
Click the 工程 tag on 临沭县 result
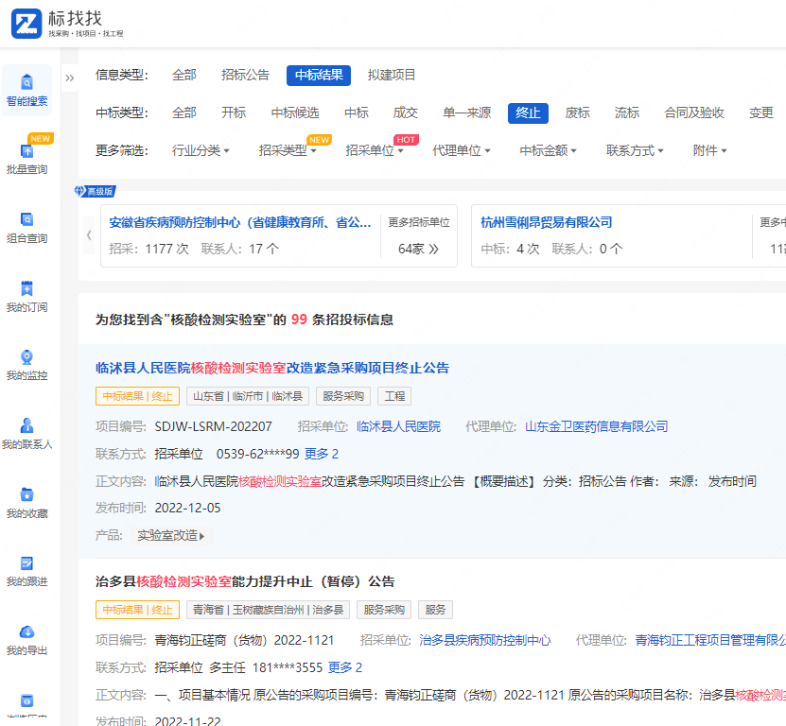coord(394,396)
